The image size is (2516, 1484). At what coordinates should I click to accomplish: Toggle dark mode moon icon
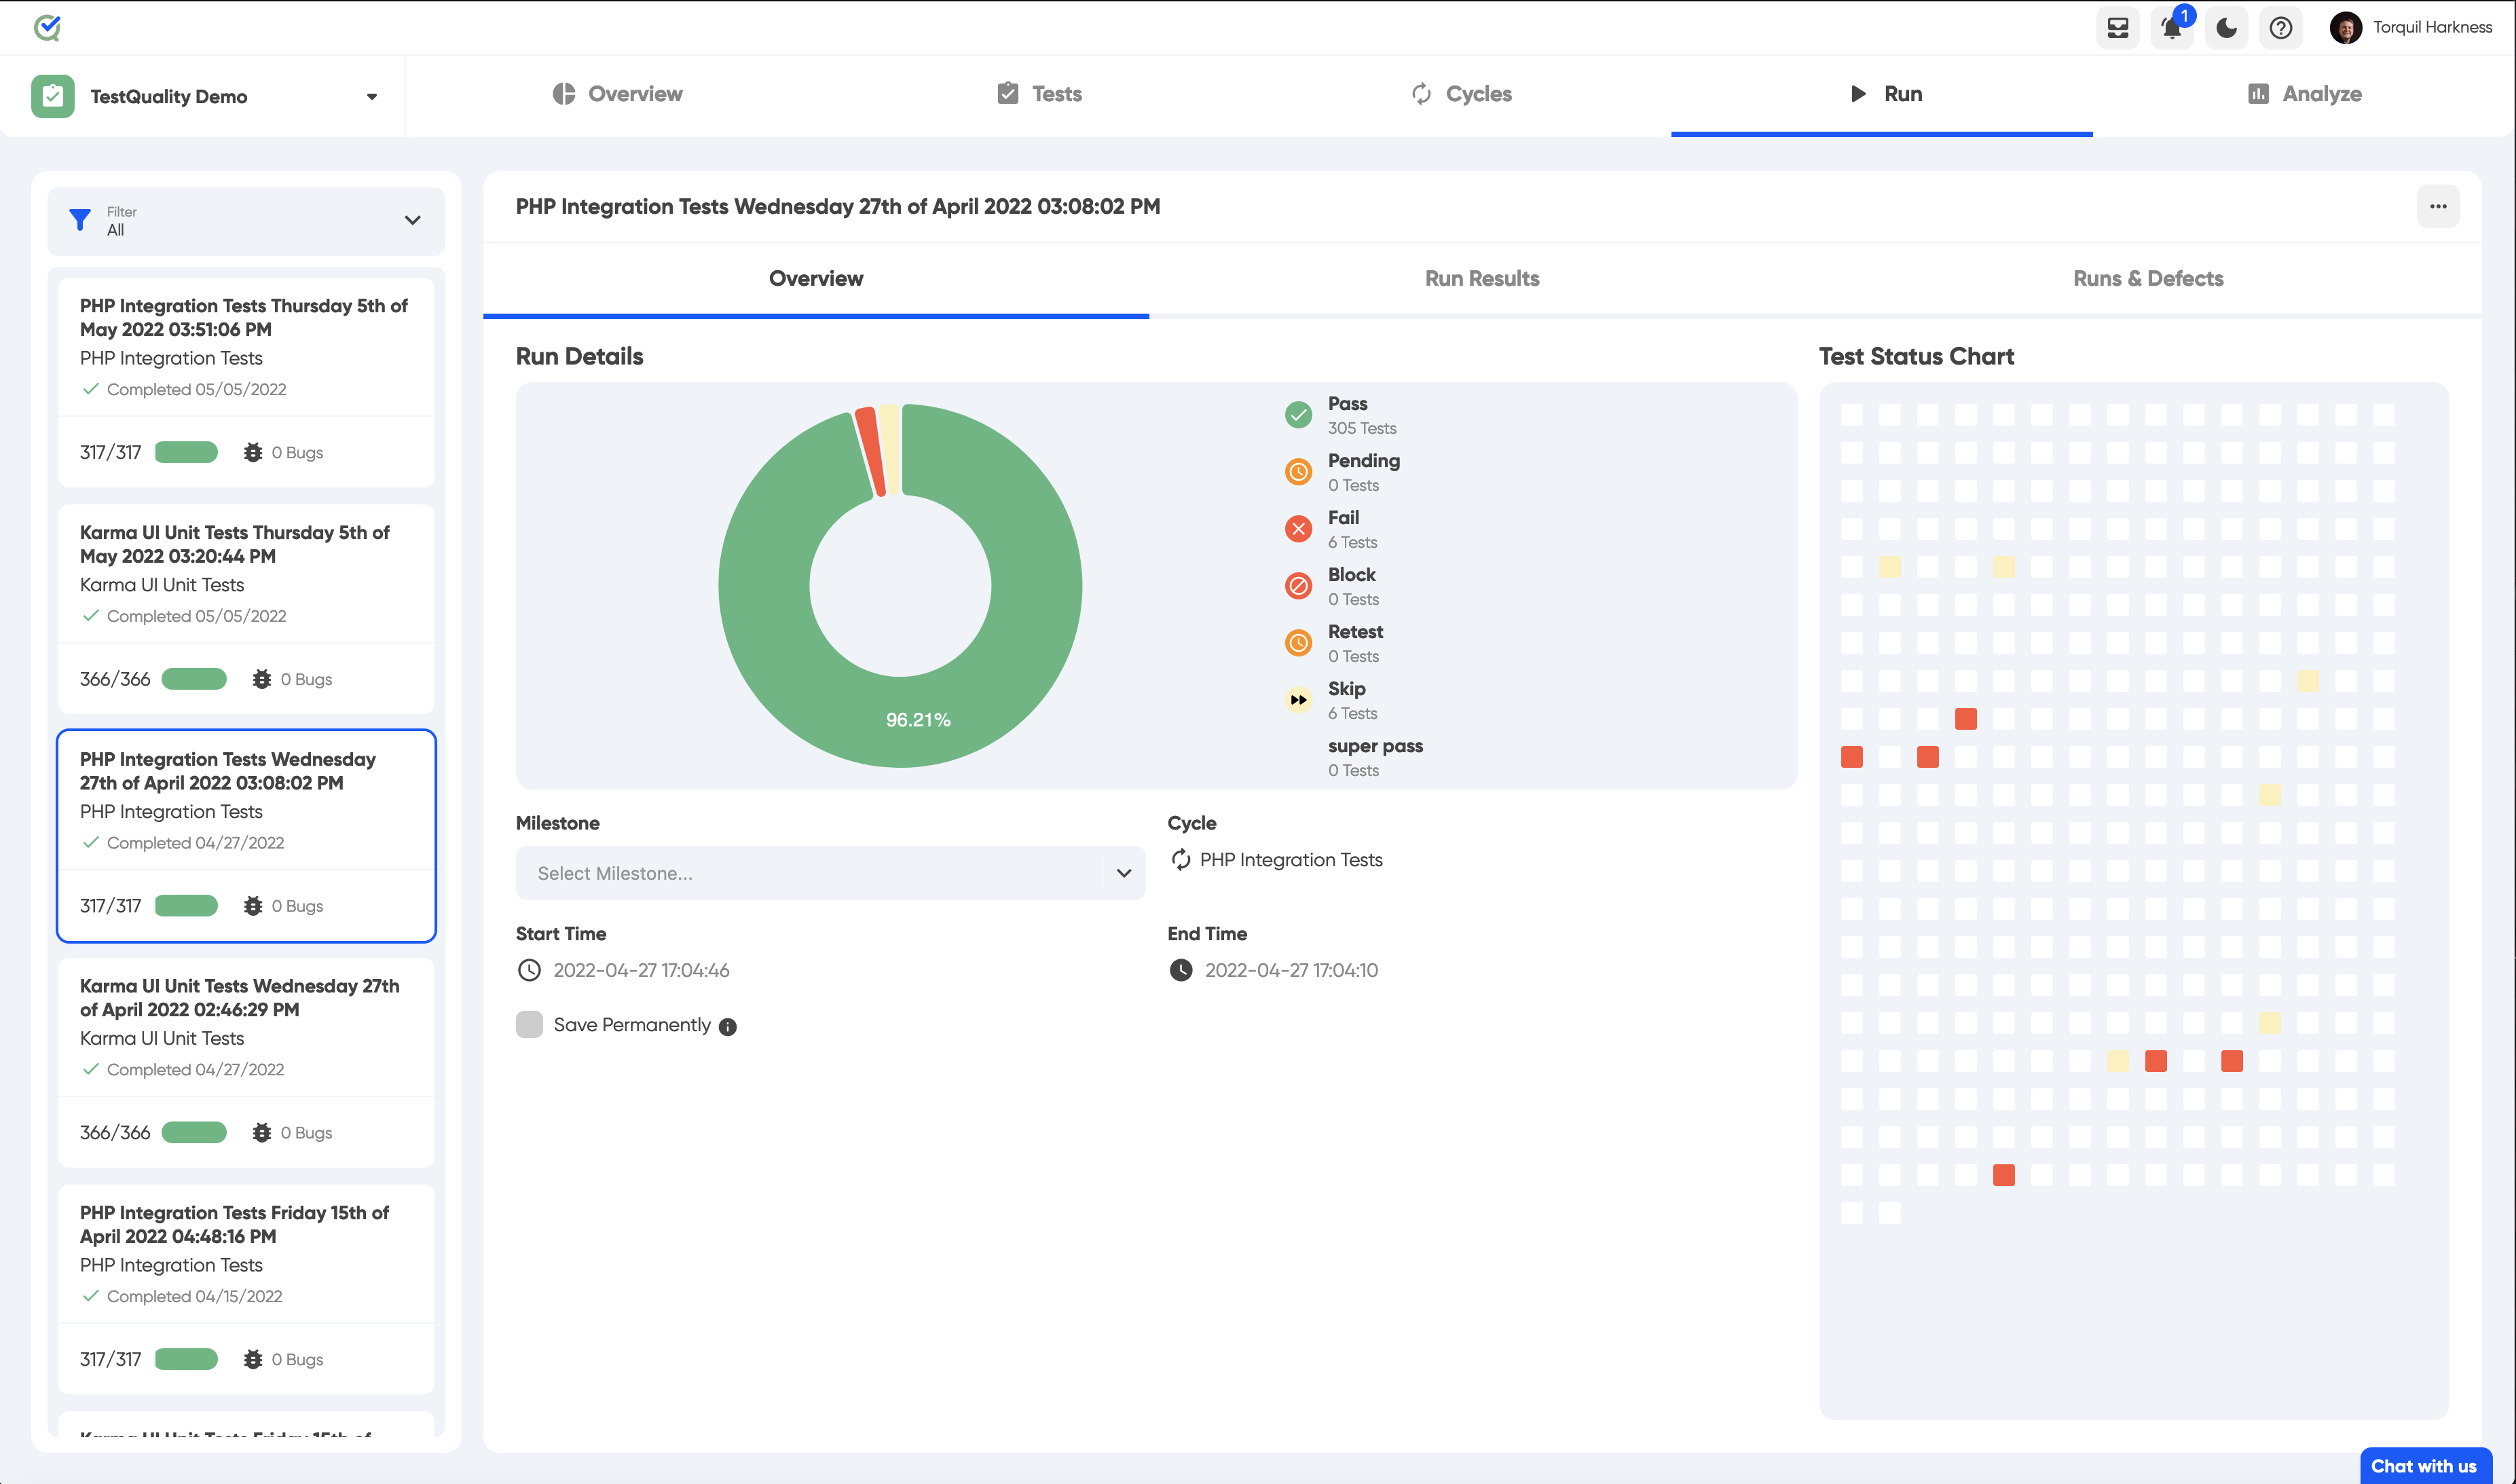[x=2226, y=28]
